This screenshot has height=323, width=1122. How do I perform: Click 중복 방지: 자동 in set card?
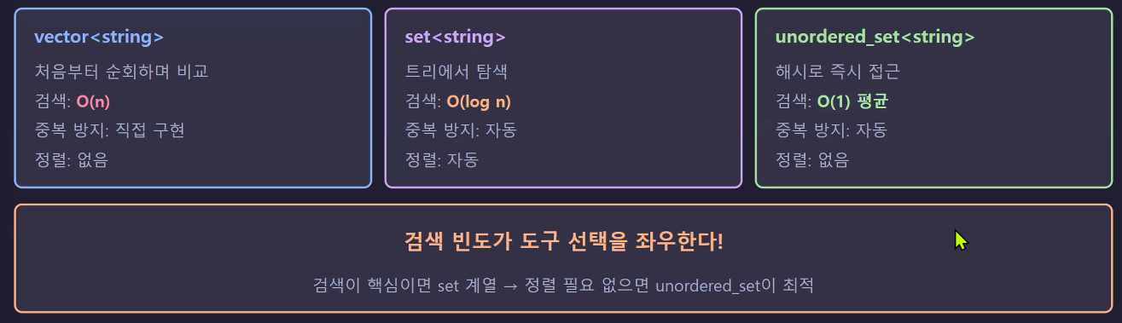461,130
